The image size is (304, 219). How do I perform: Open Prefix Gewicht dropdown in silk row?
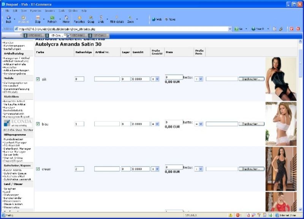point(155,79)
